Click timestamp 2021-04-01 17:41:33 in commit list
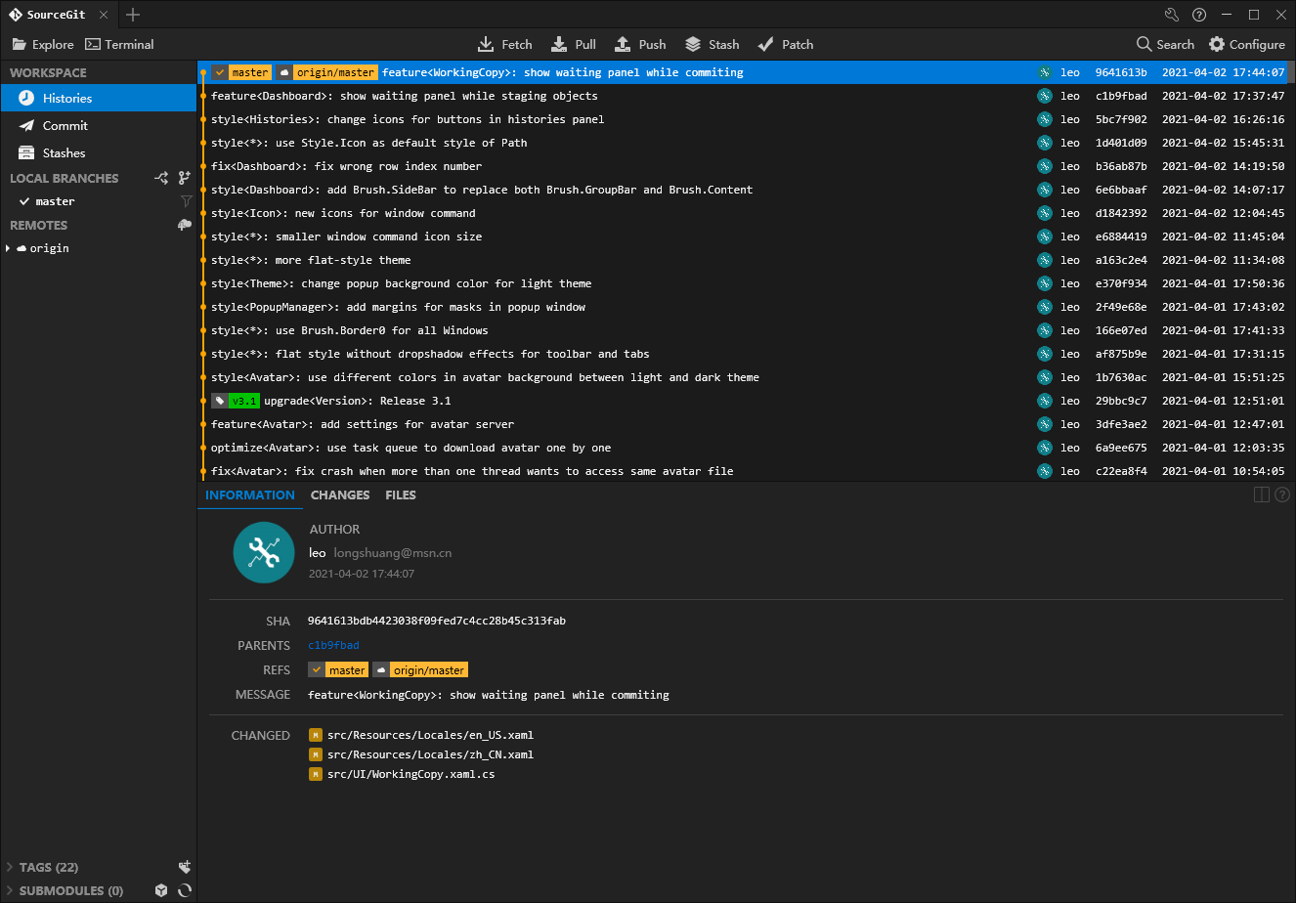 click(1224, 330)
